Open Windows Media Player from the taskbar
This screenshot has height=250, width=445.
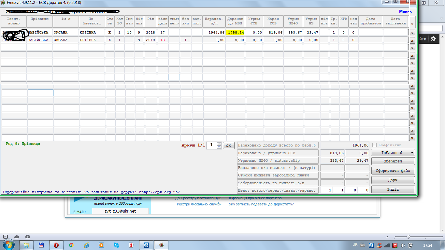coord(101,245)
